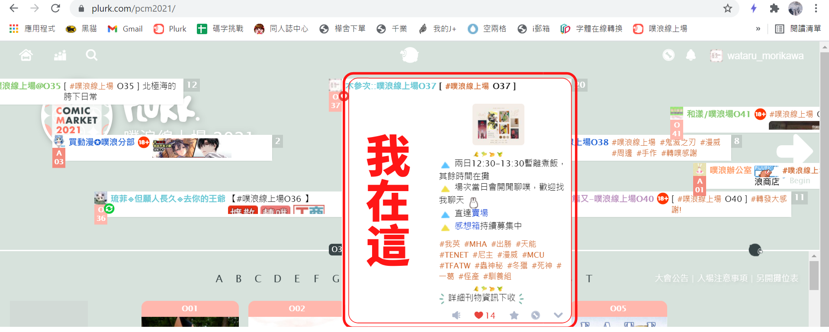
Task: Open the 碼字挑戰 bookmark
Action: [220, 29]
